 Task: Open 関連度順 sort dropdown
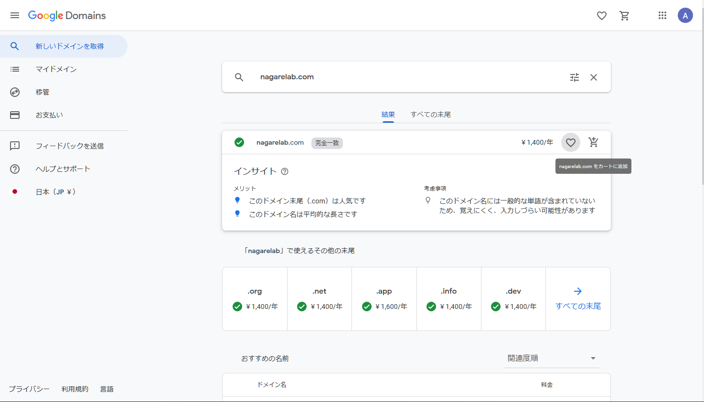(552, 358)
